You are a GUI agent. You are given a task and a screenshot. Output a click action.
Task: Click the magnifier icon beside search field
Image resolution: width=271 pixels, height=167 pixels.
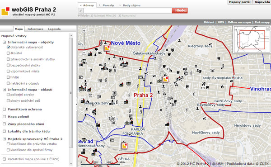pyautogui.click(x=80, y=10)
